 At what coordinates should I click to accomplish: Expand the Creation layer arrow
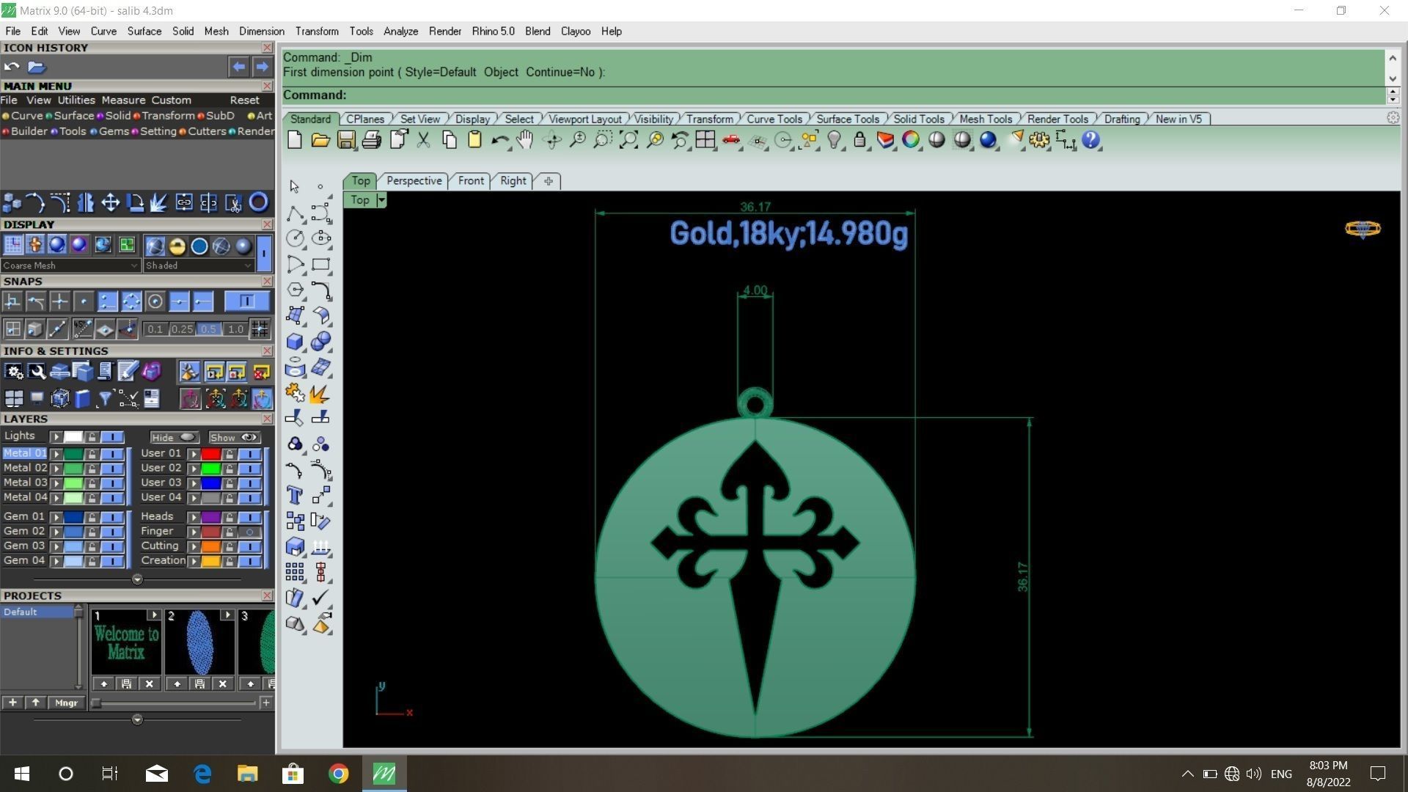194,561
